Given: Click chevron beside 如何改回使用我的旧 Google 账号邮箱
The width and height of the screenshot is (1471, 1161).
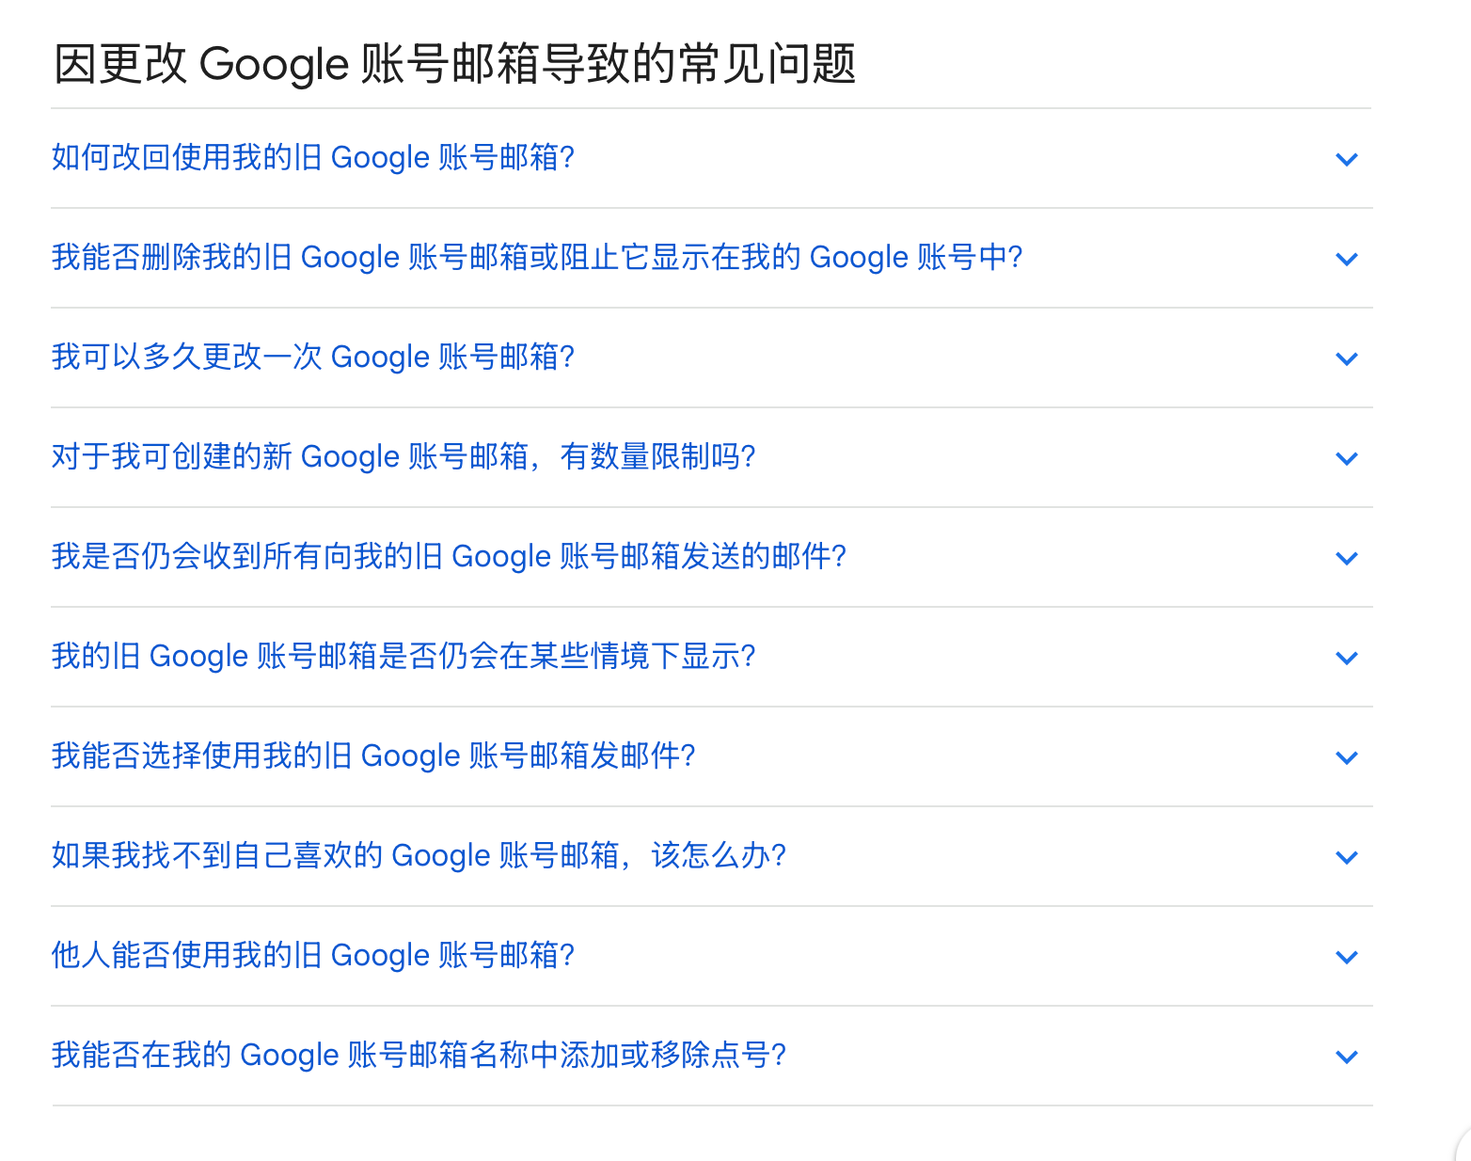Looking at the screenshot, I should [1346, 159].
